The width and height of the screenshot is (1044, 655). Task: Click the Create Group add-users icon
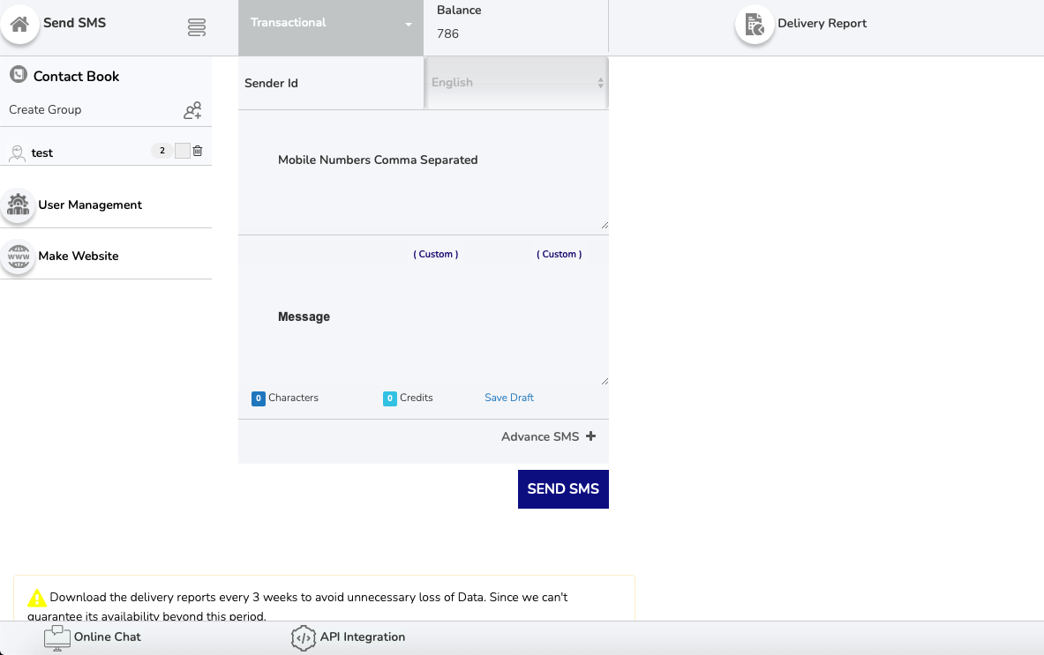pos(192,110)
